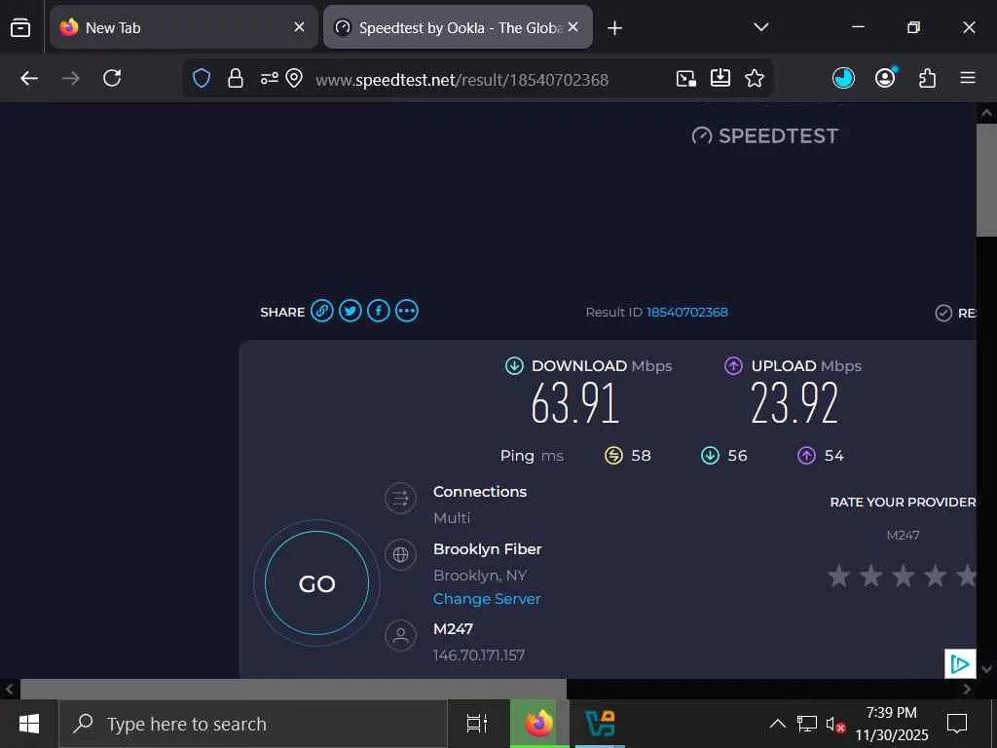Click the install/download page icon in address bar
This screenshot has width=997, height=748.
[x=720, y=78]
